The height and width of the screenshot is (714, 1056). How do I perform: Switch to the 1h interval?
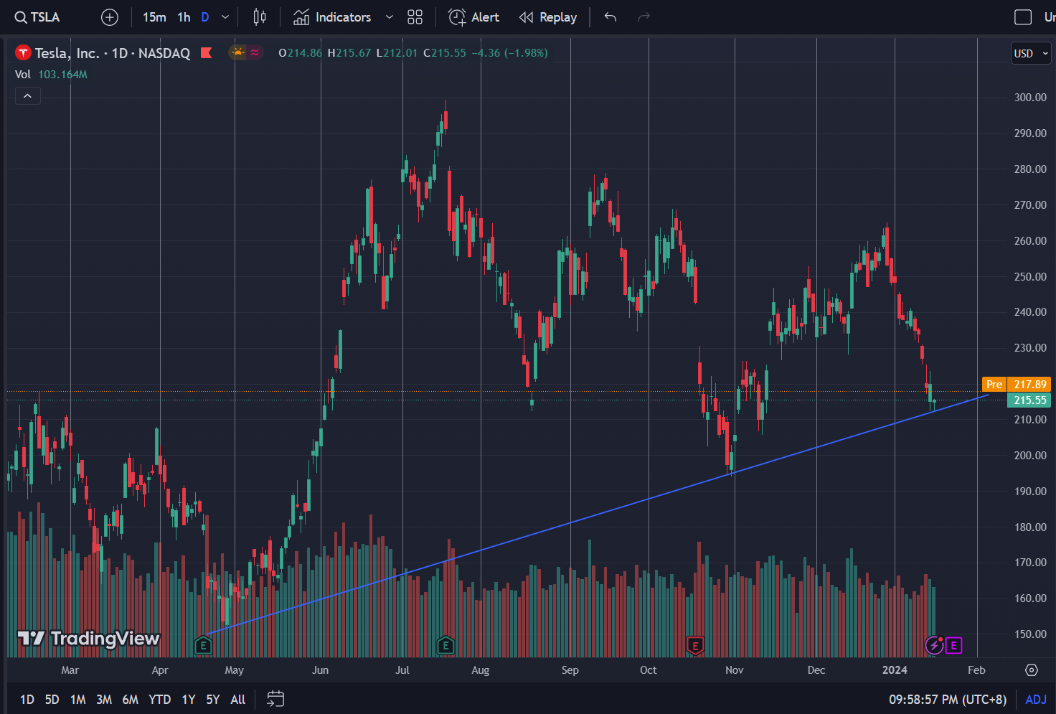(184, 17)
